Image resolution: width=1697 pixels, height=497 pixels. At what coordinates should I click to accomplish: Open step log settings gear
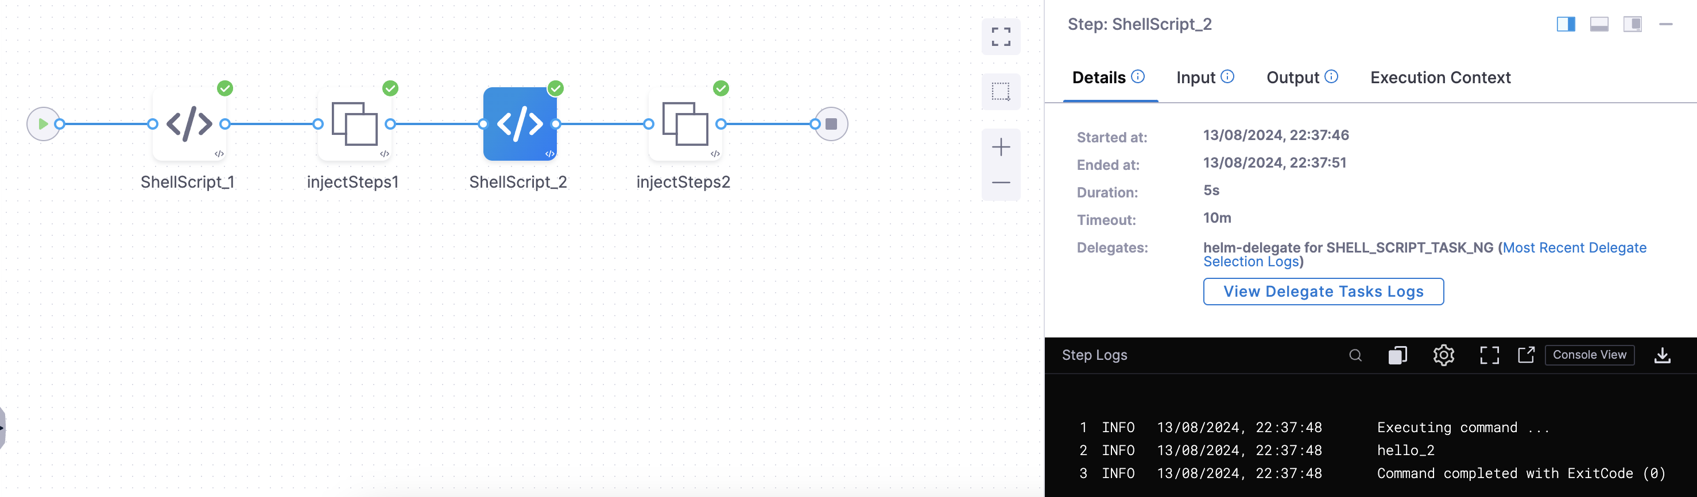tap(1443, 355)
